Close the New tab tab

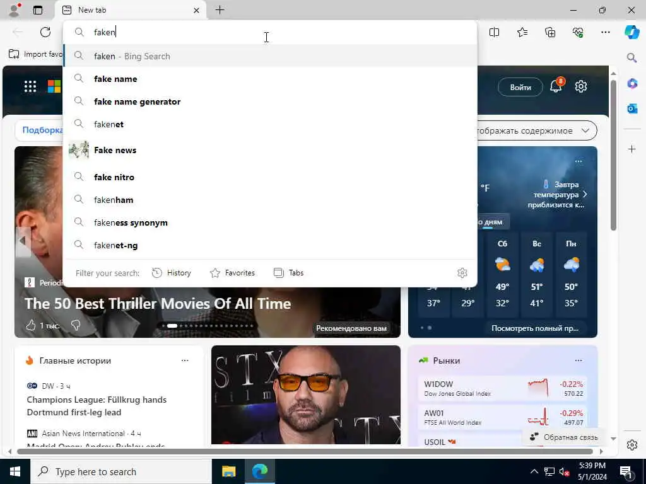[x=197, y=10]
